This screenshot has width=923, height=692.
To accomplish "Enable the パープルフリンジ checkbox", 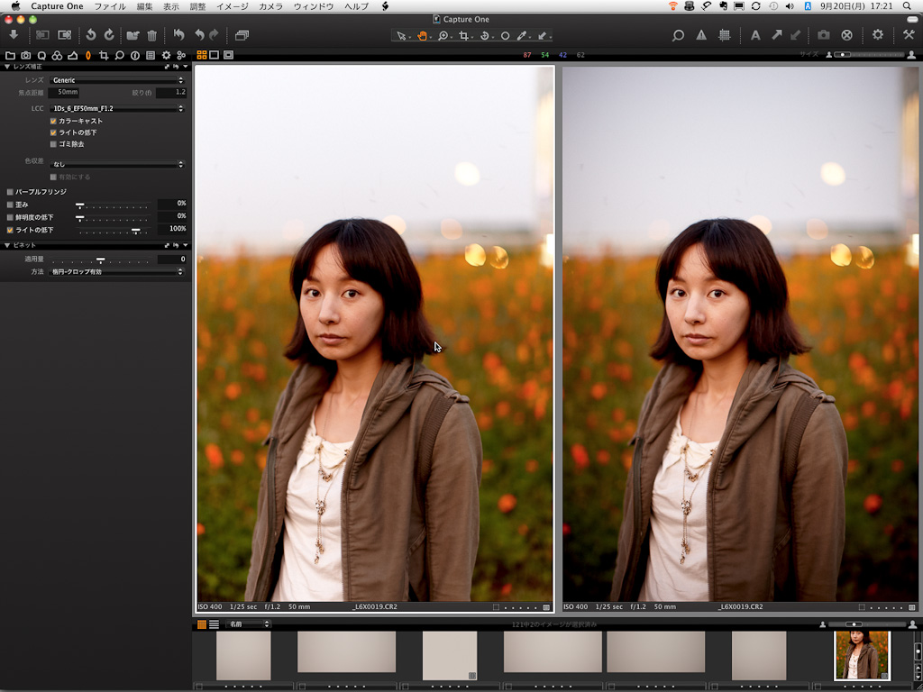I will (10, 192).
